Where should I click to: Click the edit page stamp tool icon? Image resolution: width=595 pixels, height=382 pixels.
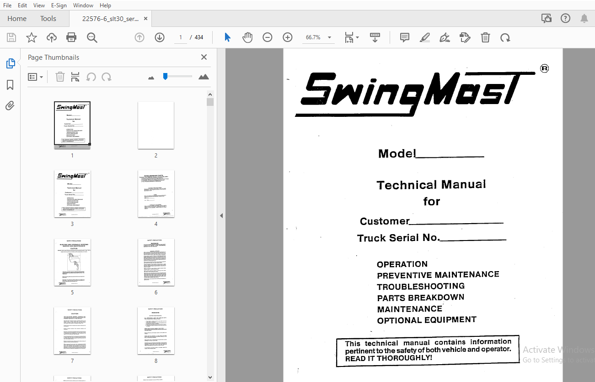point(465,37)
